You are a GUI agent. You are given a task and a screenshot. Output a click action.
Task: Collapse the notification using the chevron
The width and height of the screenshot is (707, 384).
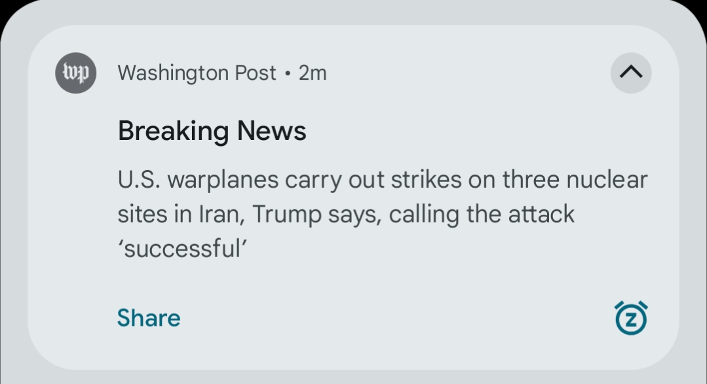(631, 73)
